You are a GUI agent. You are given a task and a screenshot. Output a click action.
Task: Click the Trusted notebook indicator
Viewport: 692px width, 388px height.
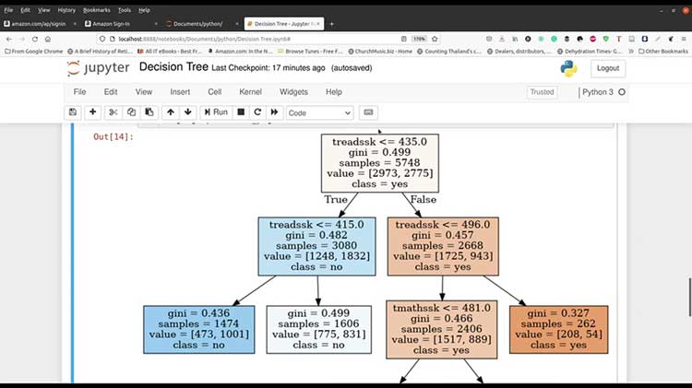(542, 92)
